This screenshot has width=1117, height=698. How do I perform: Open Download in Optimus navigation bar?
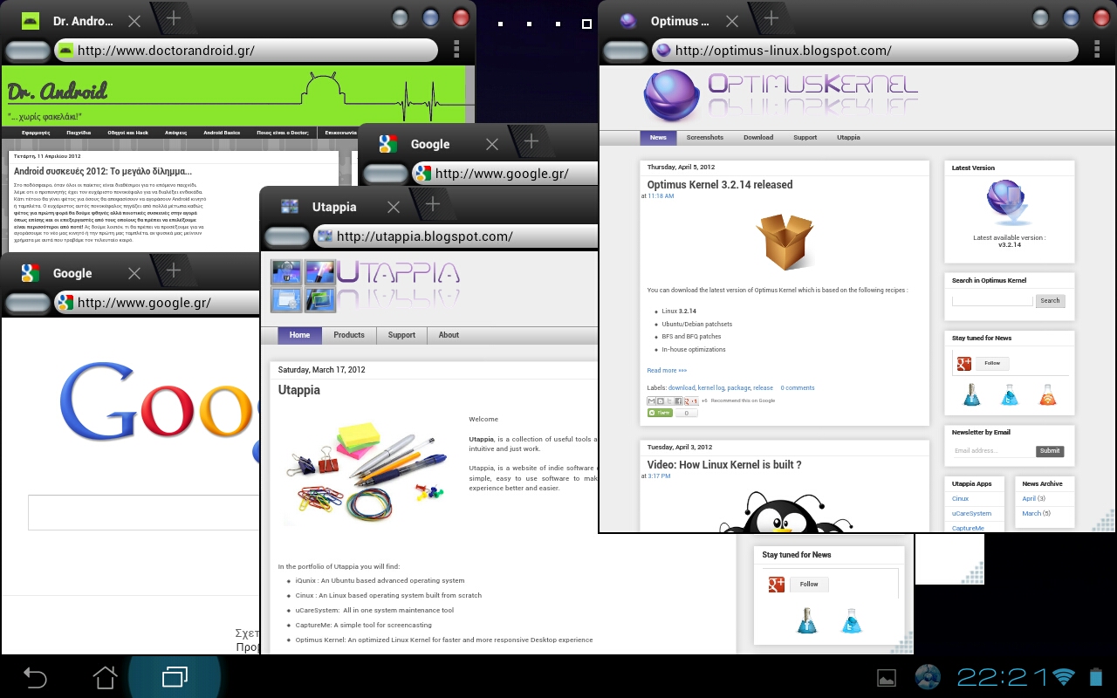tap(758, 137)
